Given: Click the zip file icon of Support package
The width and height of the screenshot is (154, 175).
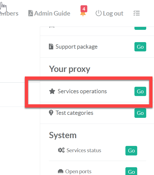Looking at the screenshot, I should [x=51, y=46].
